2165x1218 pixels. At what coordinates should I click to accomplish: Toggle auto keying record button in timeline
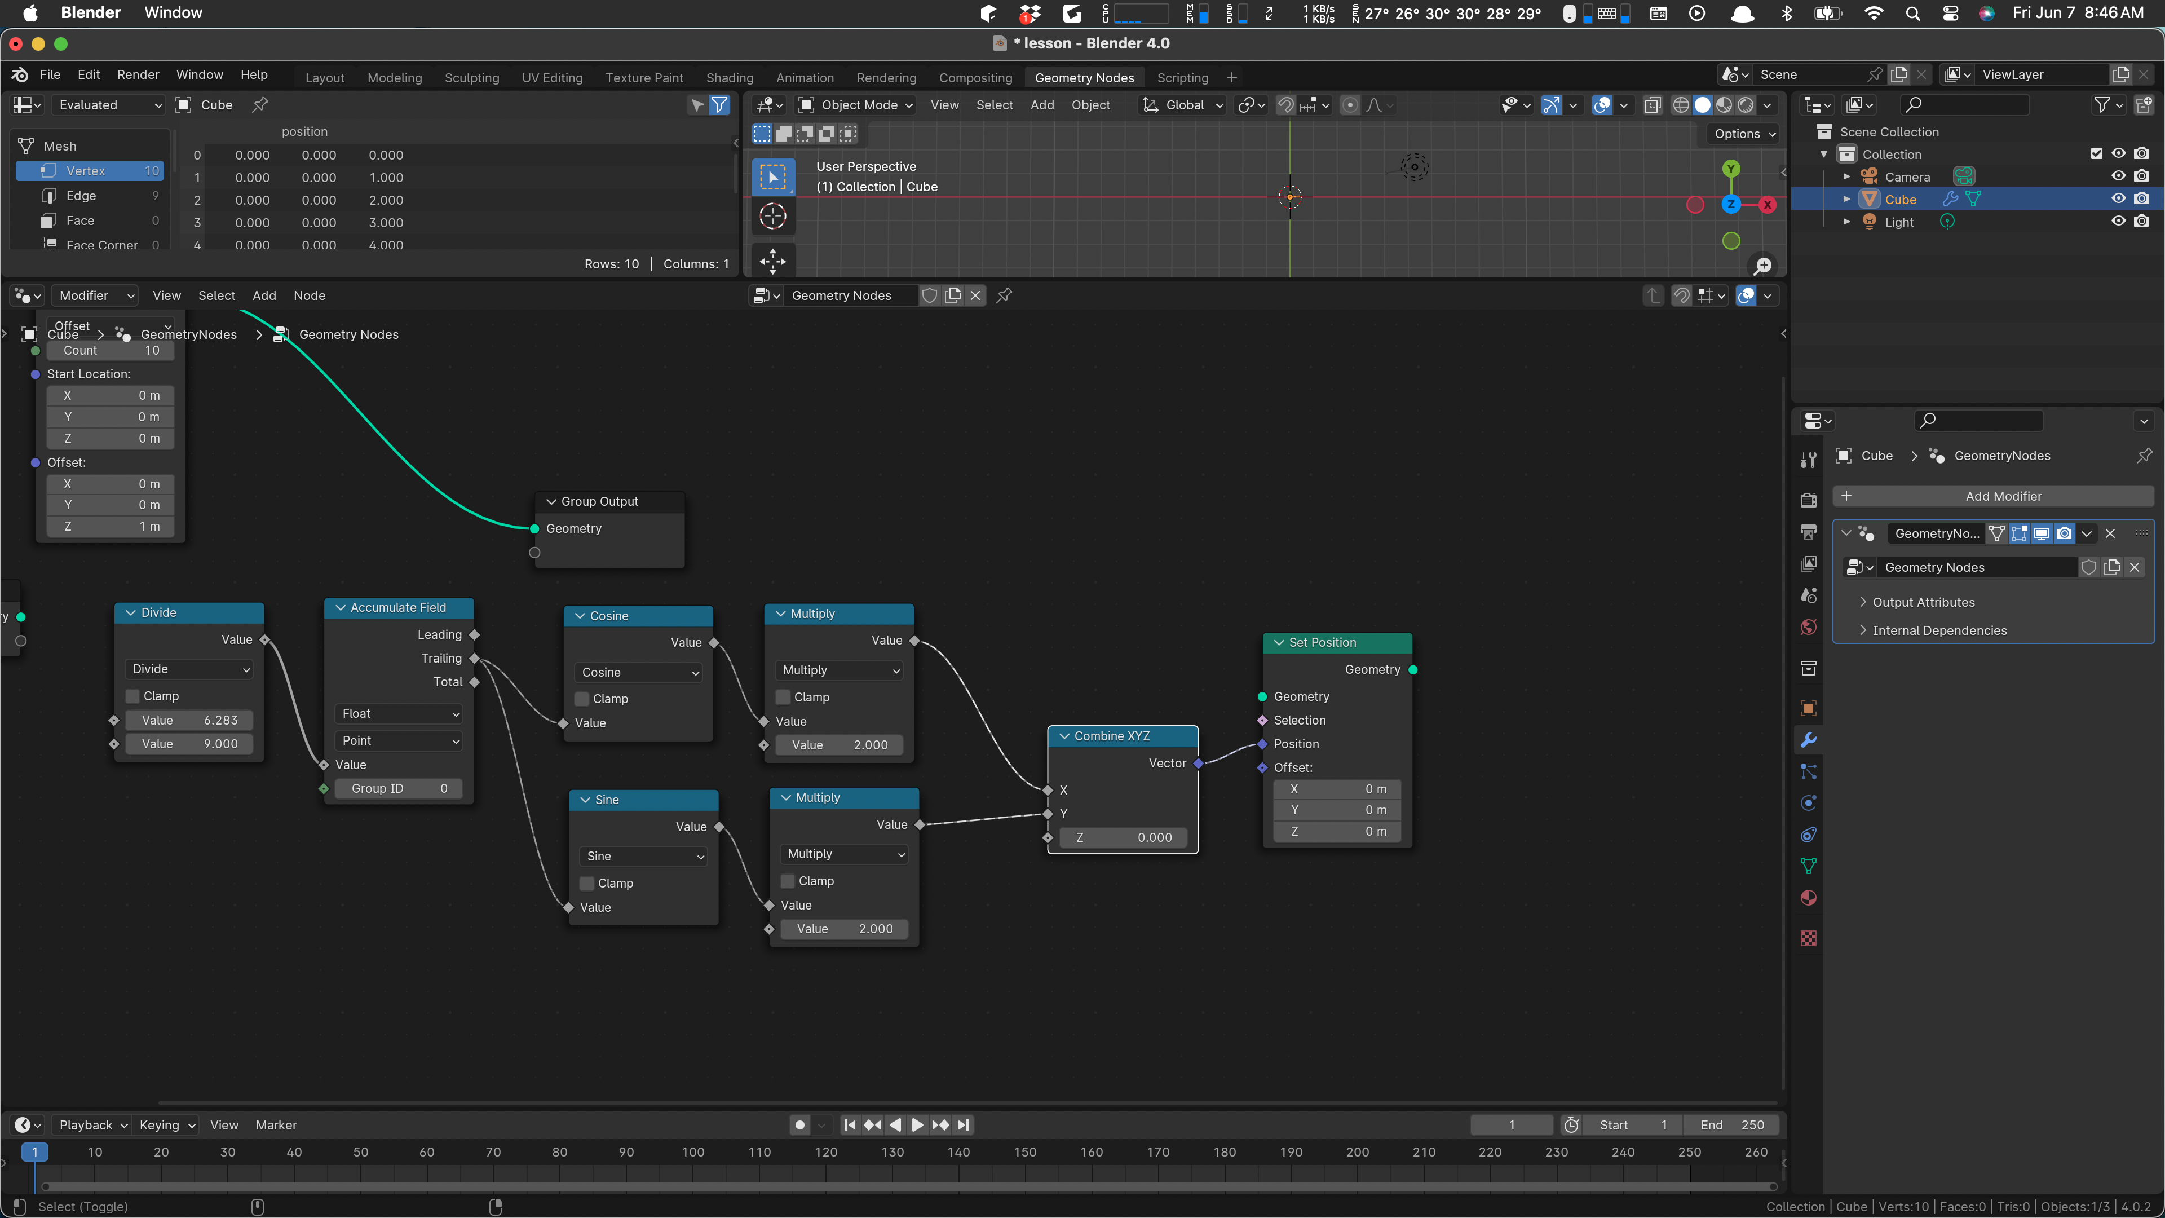800,1125
